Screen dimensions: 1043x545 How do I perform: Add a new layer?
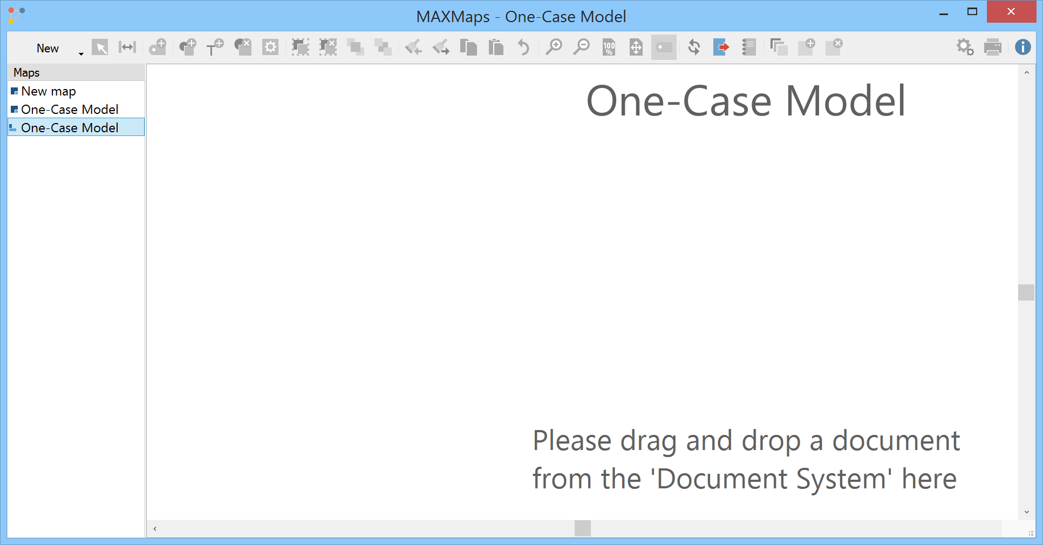(807, 47)
